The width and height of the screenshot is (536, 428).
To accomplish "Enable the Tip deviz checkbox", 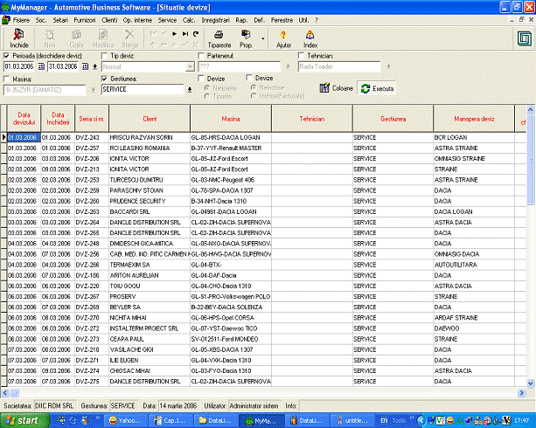I will click(x=104, y=55).
